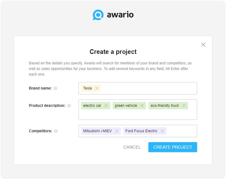Select the green vehicle tag text

pos(126,106)
